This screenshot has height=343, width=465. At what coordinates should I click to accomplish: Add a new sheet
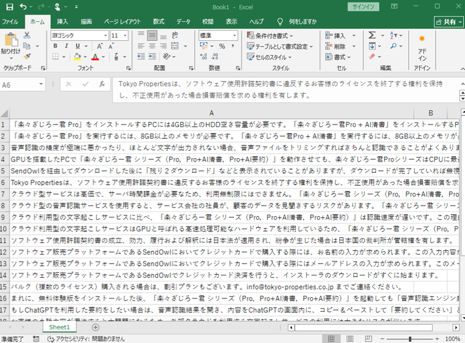point(95,327)
